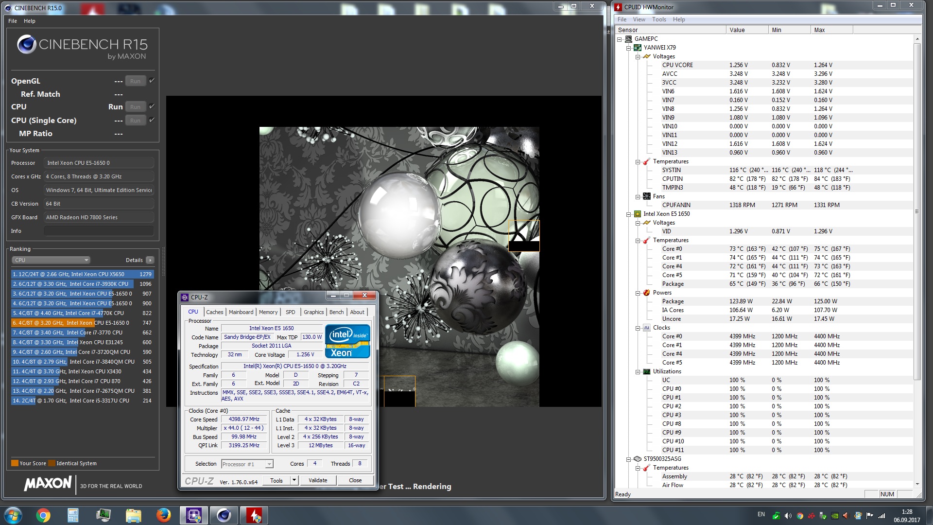Screen dimensions: 933x525
Task: Toggle the OpenGL test checkbox
Action: [x=152, y=81]
